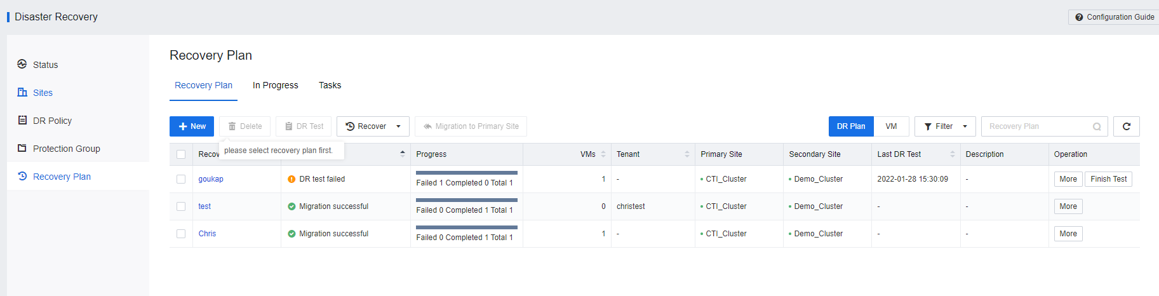Image resolution: width=1159 pixels, height=296 pixels.
Task: Open the Status sidebar icon
Action: 22,64
